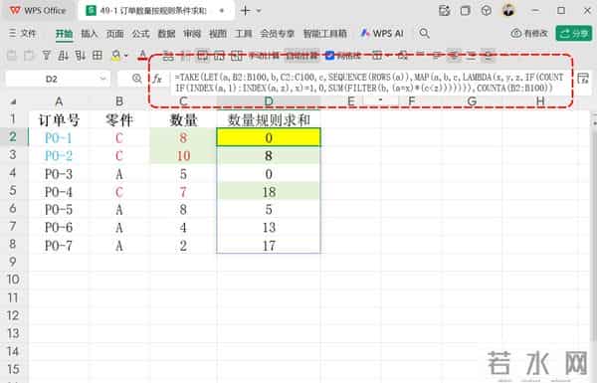Launch WPS AI assistant

tap(382, 34)
